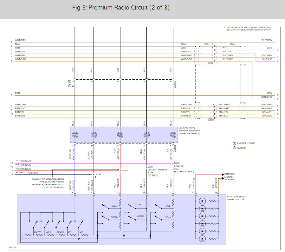The width and height of the screenshot is (285, 252).
Task: Click the circled 1 Except Hybrid legend icon
Action: [235, 143]
